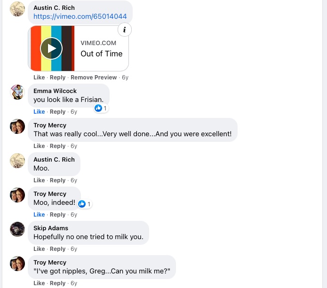Open the info icon on the Vimeo preview
This screenshot has height=288, width=327.
tap(125, 30)
